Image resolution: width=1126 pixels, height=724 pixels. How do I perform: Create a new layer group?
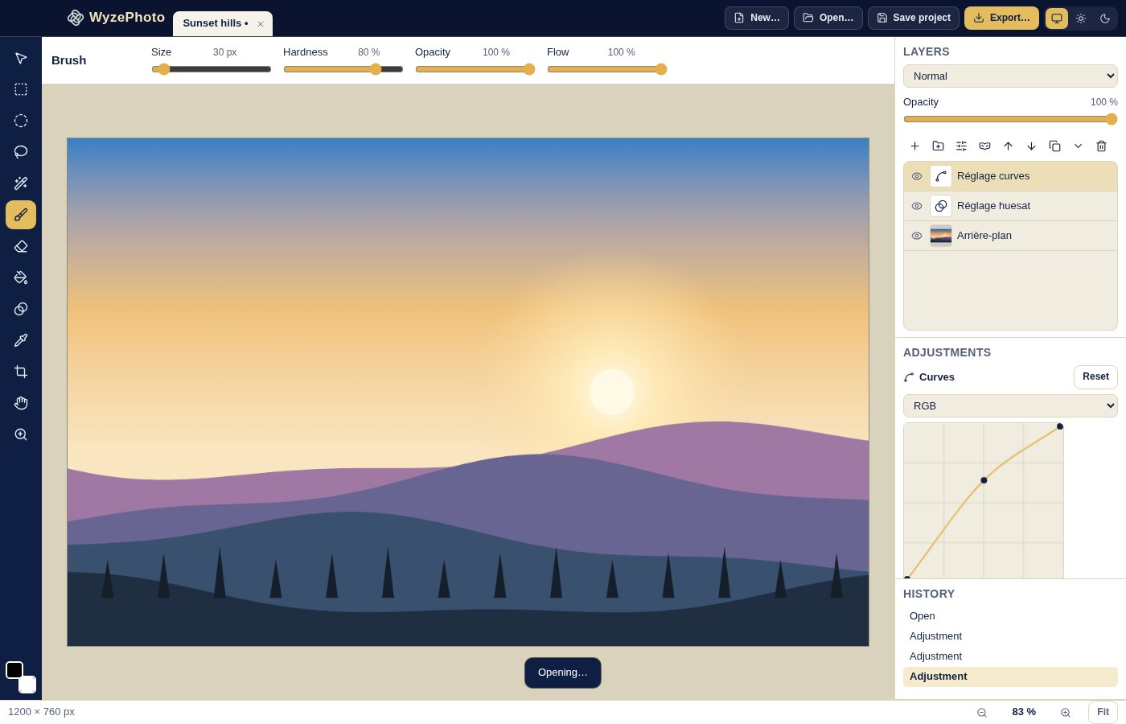[938, 146]
